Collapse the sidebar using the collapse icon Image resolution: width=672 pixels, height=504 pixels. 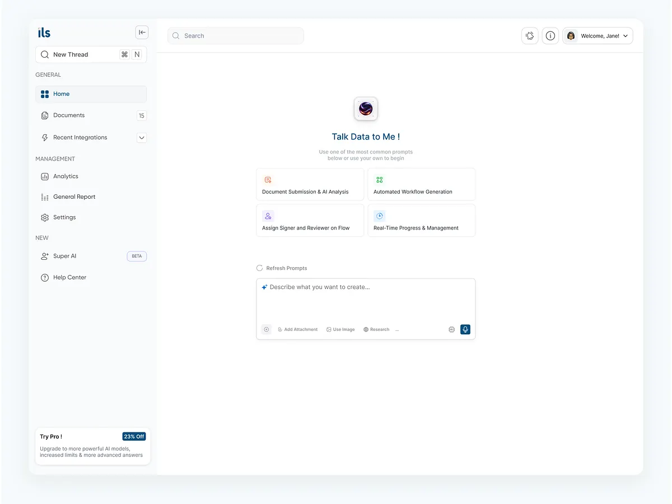click(142, 32)
